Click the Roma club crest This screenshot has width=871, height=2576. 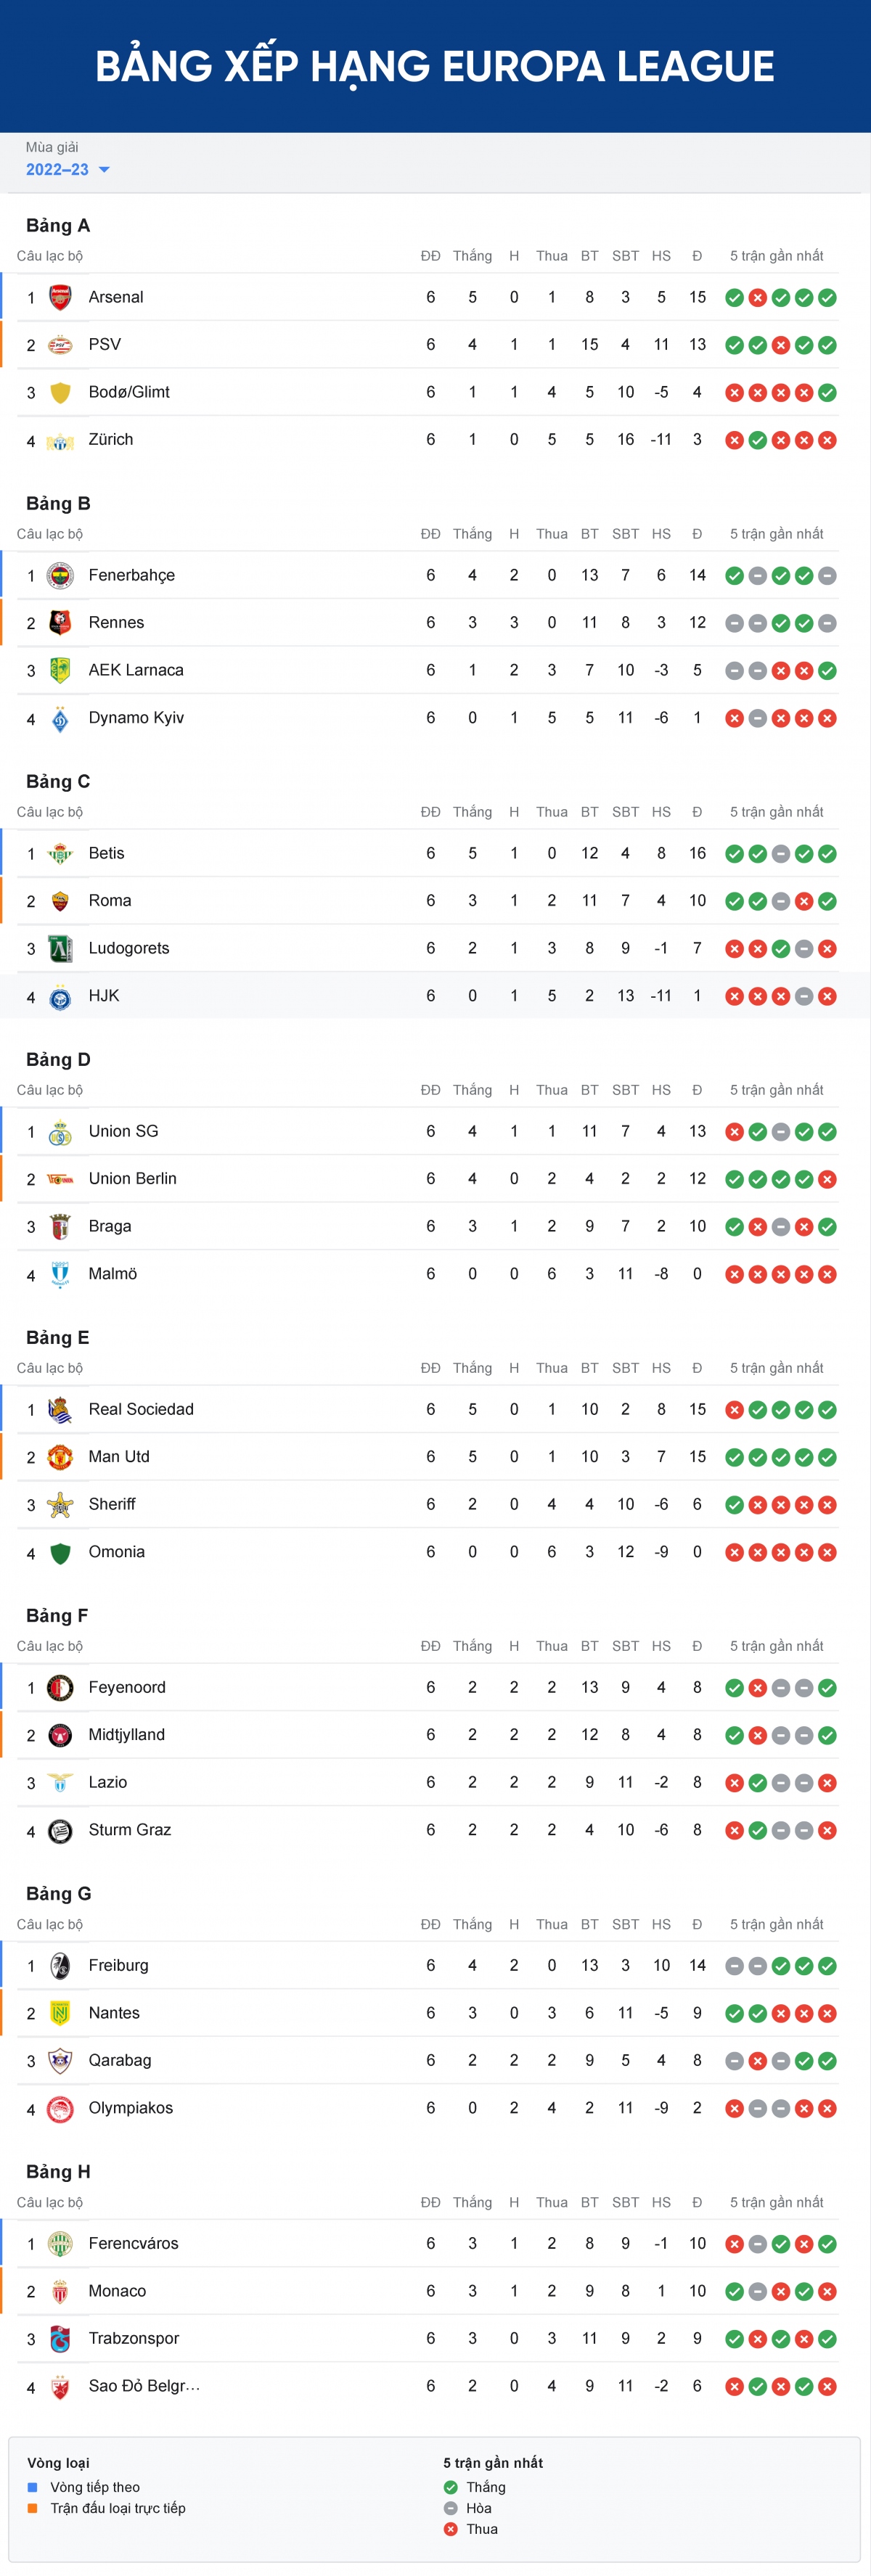click(60, 901)
